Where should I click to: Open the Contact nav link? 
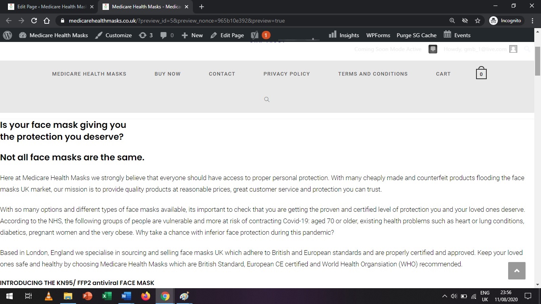pos(222,74)
